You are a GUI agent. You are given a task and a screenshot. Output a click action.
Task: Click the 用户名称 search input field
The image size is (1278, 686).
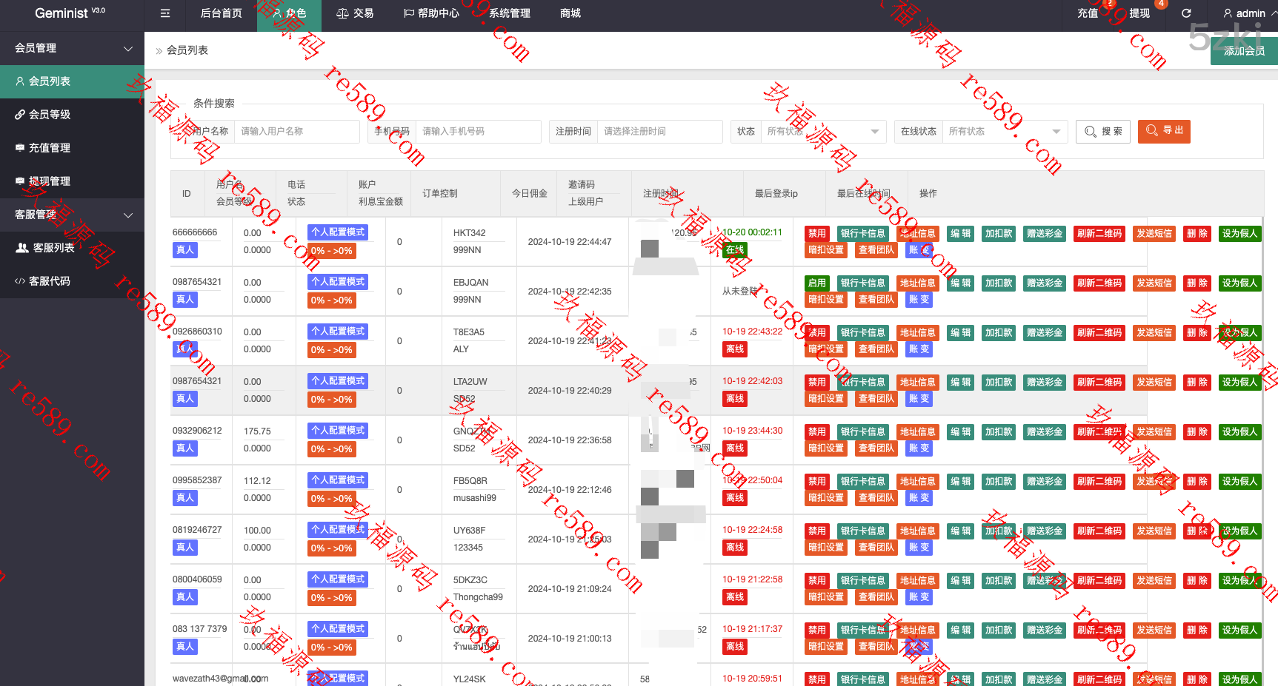(296, 132)
